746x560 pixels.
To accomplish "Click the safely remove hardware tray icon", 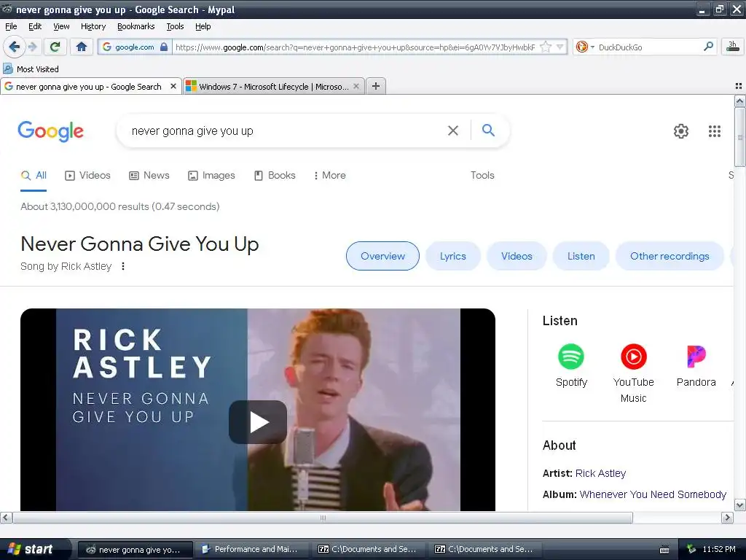I will 691,549.
